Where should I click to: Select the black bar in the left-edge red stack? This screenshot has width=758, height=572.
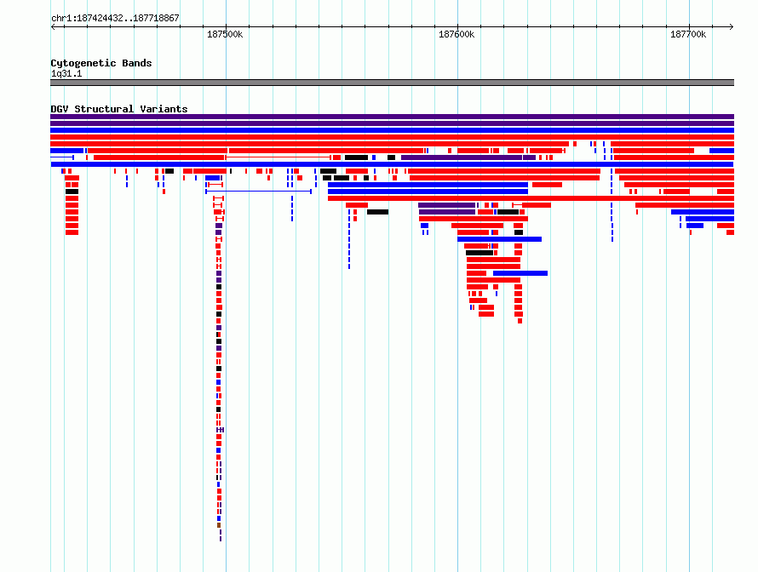[72, 192]
